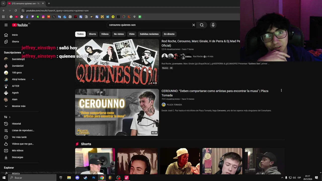Play the CEROUNNO interview thumbnail

tap(117, 112)
